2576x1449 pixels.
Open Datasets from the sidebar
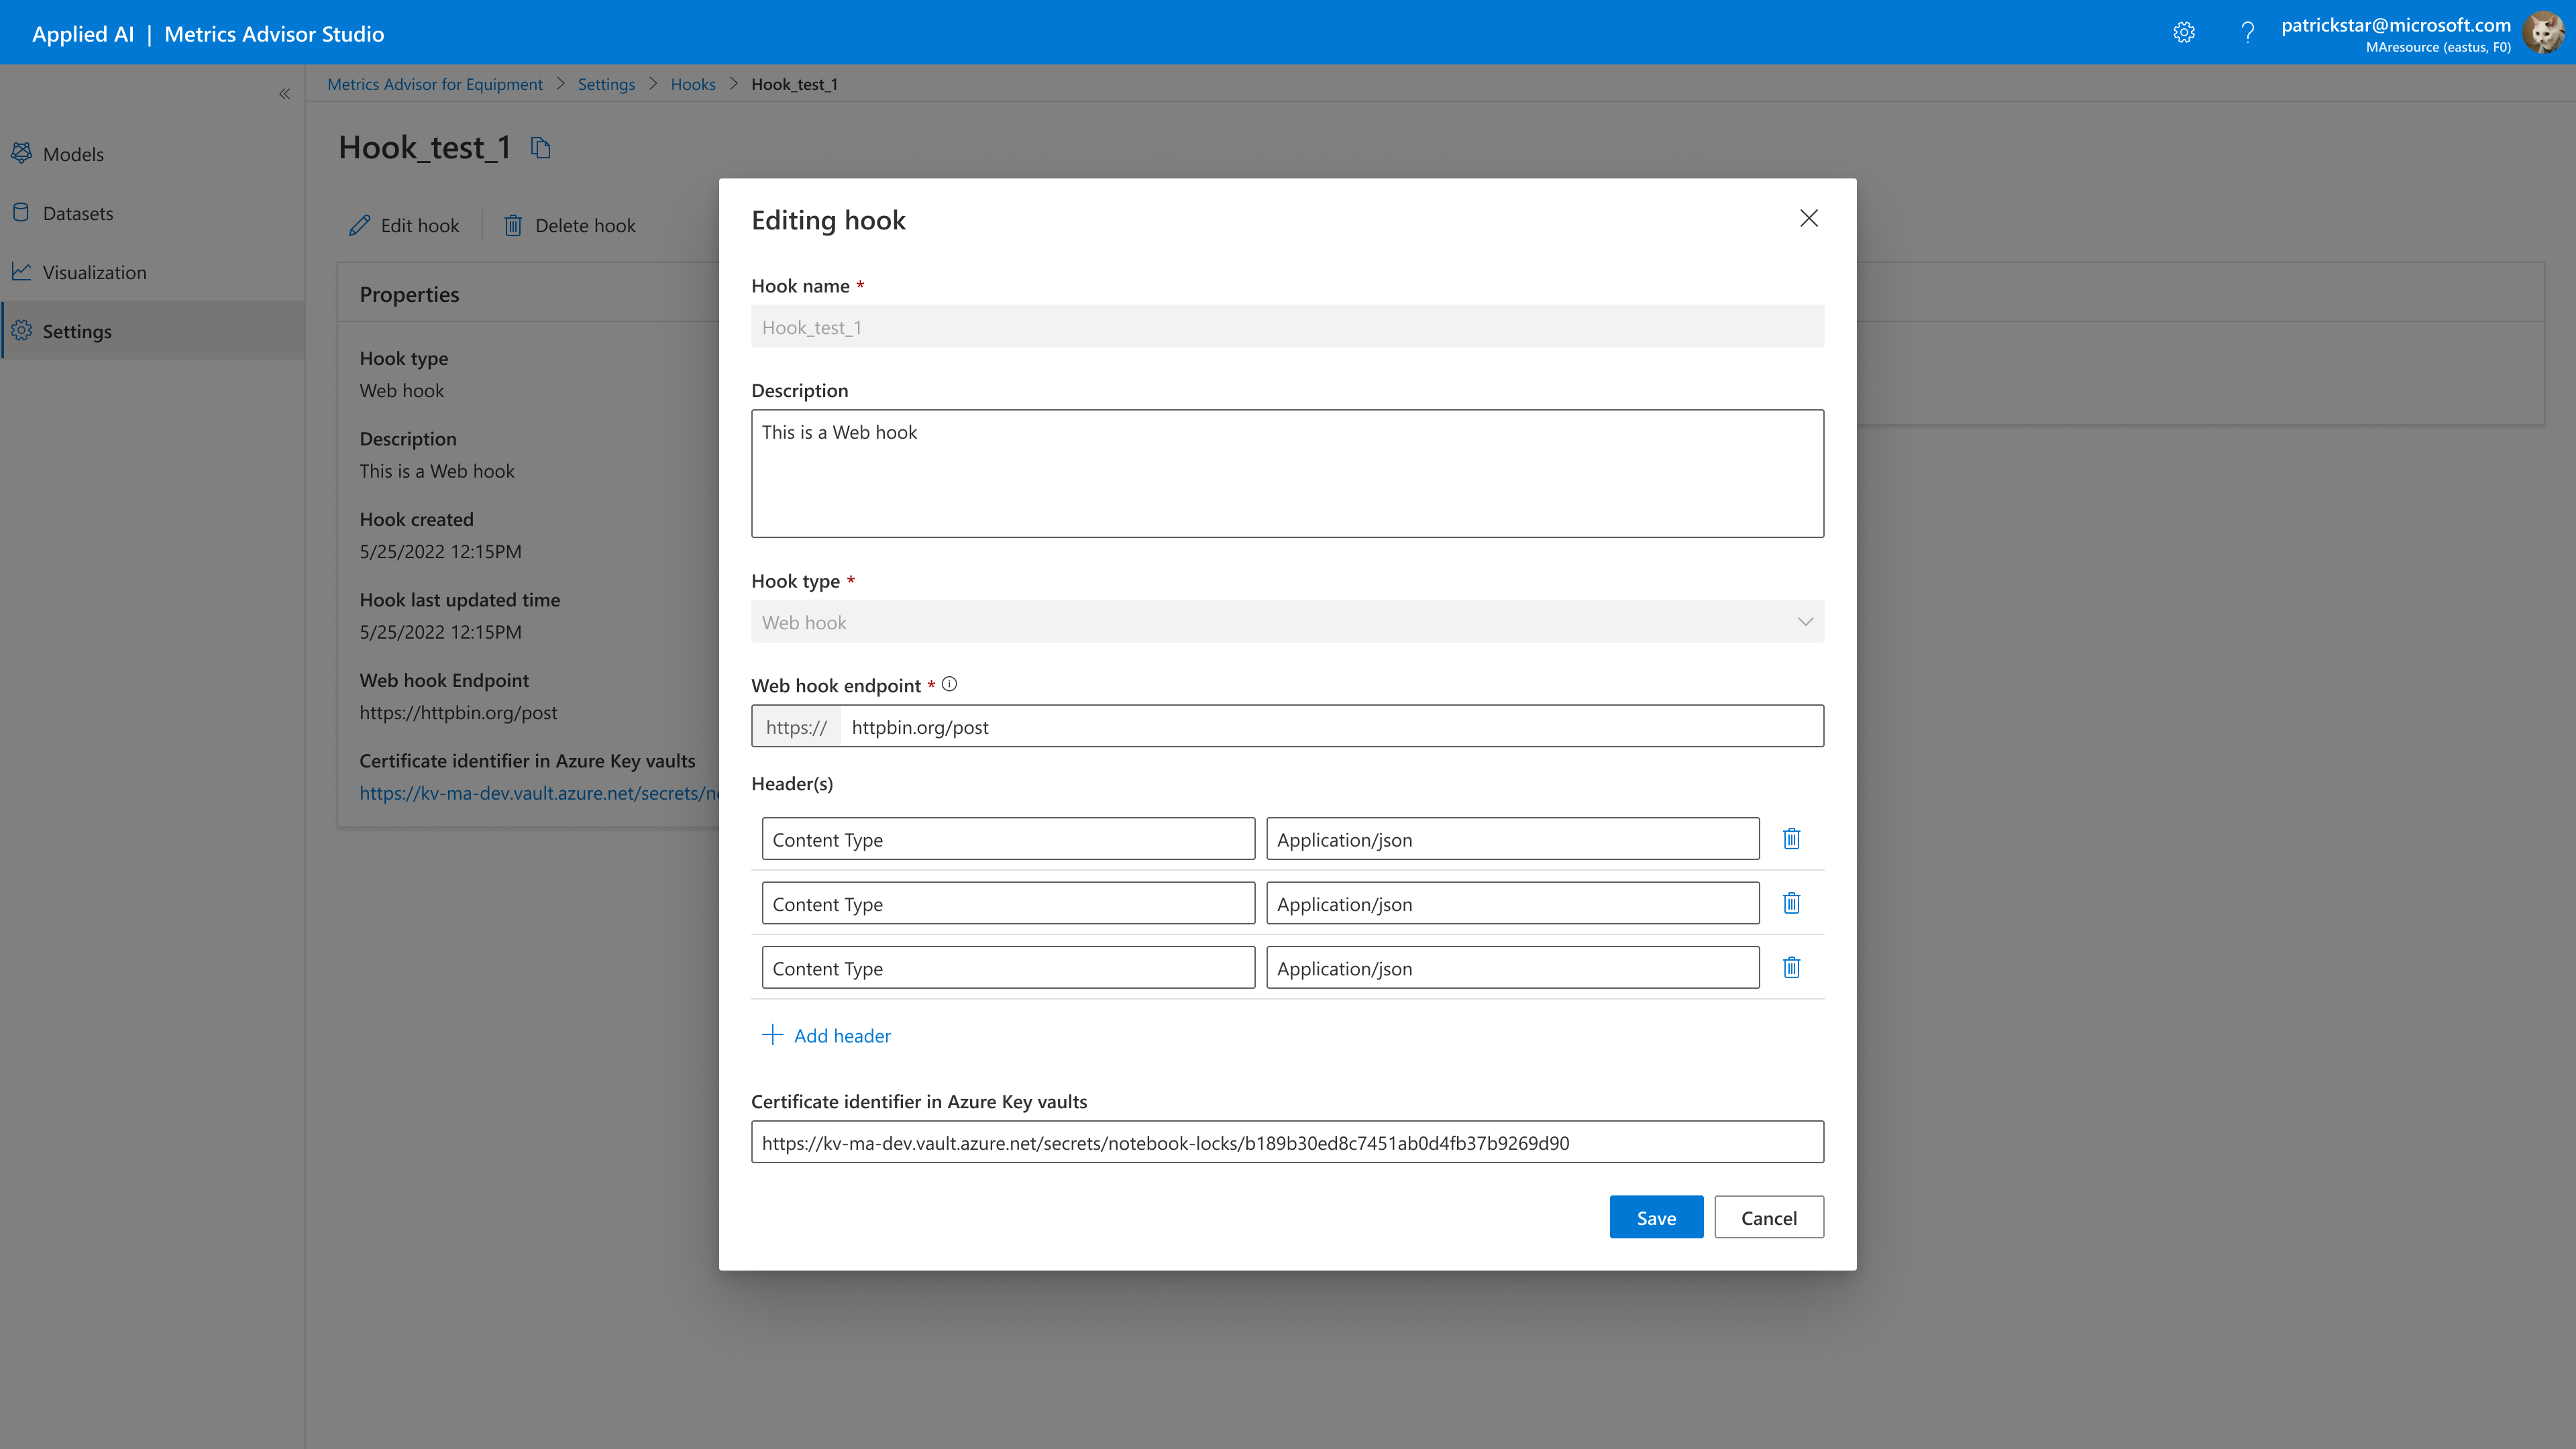tap(77, 213)
